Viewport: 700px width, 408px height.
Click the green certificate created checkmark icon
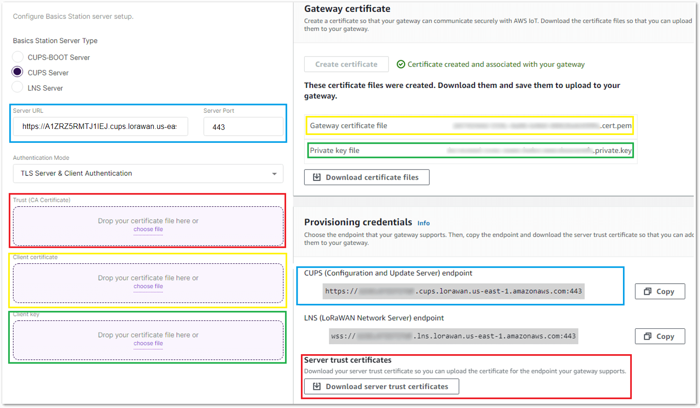pos(401,64)
